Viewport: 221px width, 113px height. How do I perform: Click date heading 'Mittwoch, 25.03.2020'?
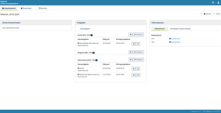[x=10, y=14]
